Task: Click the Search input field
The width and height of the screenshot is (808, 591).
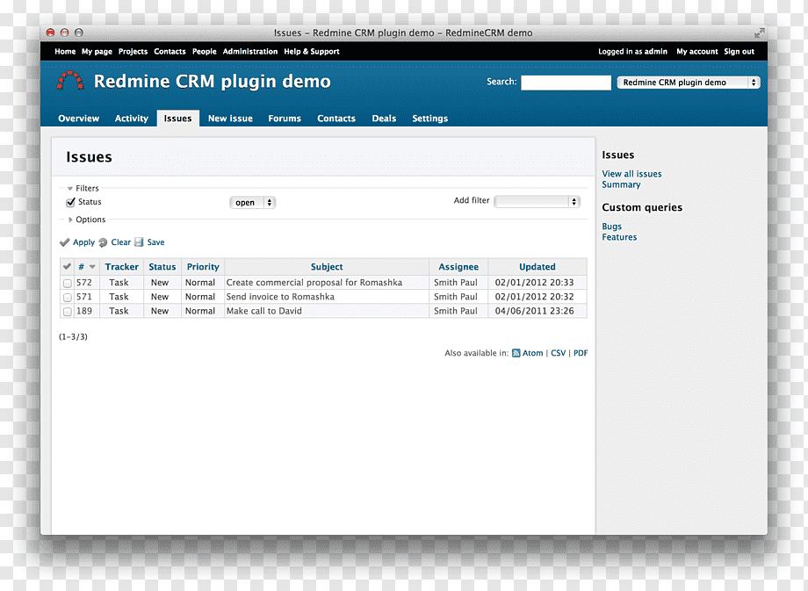Action: coord(566,83)
